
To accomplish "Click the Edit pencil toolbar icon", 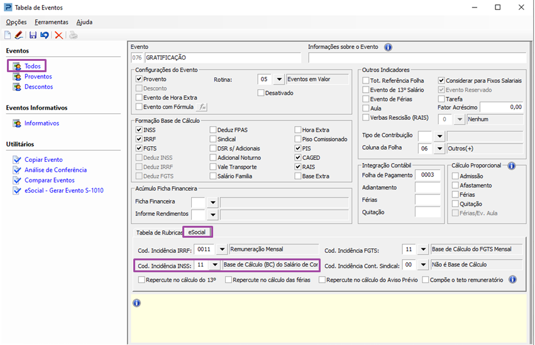I will (x=19, y=35).
